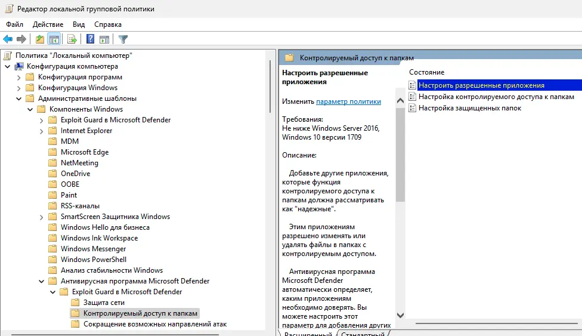Image resolution: width=582 pixels, height=336 pixels.
Task: Open the Справка menu
Action: click(x=107, y=24)
